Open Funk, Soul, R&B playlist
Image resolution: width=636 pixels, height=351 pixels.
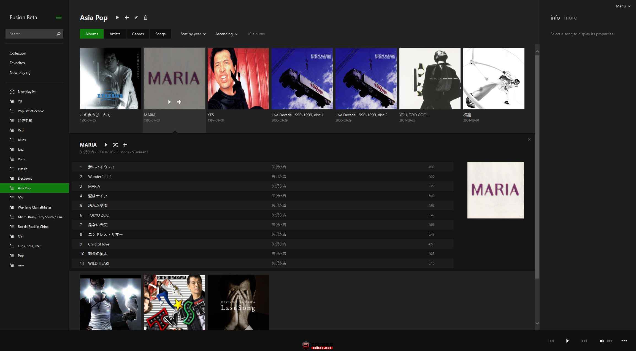(34, 246)
